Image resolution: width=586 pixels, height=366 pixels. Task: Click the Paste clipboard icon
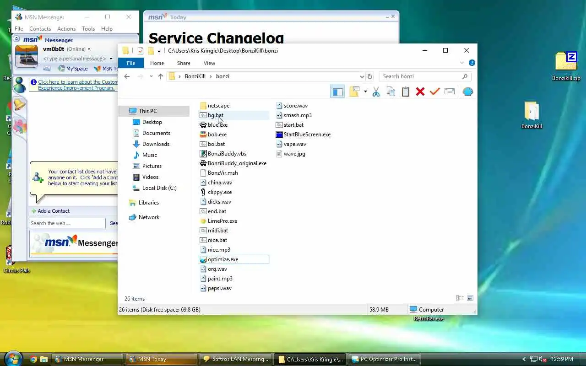405,91
